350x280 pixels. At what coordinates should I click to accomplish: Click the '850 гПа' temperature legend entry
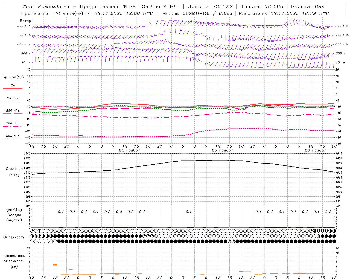coord(13,111)
